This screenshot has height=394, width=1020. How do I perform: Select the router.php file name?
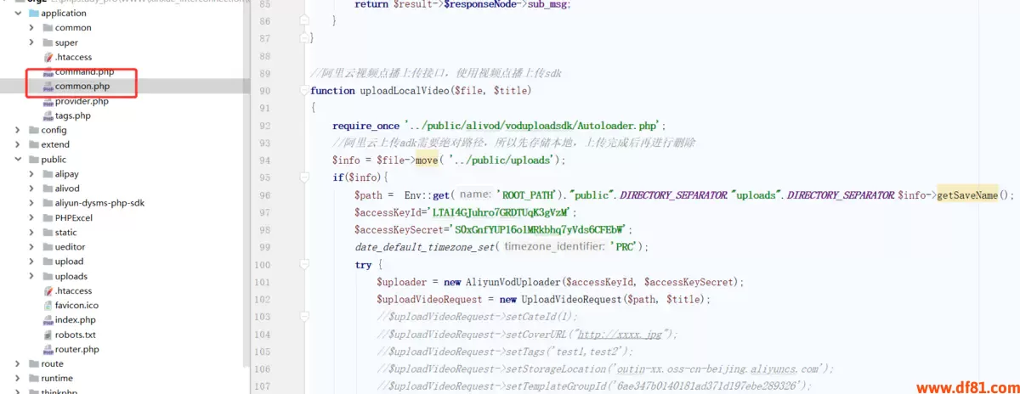coord(77,349)
